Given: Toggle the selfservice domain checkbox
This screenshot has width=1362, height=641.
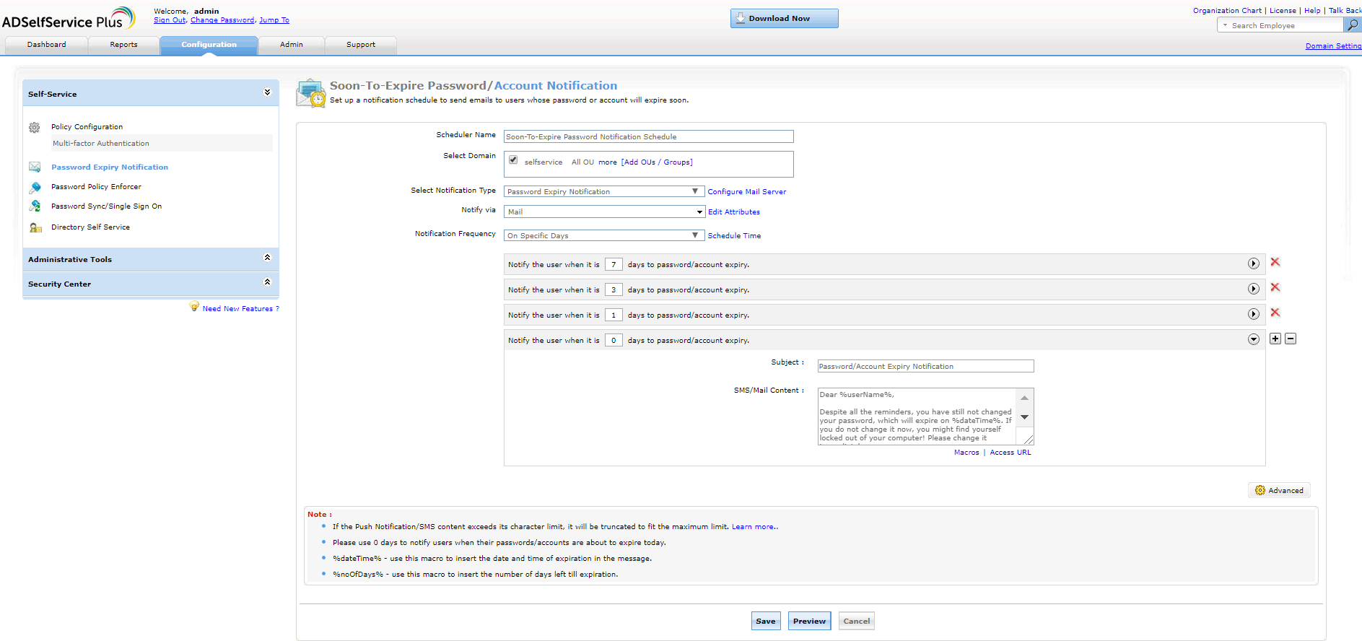Looking at the screenshot, I should 513,160.
